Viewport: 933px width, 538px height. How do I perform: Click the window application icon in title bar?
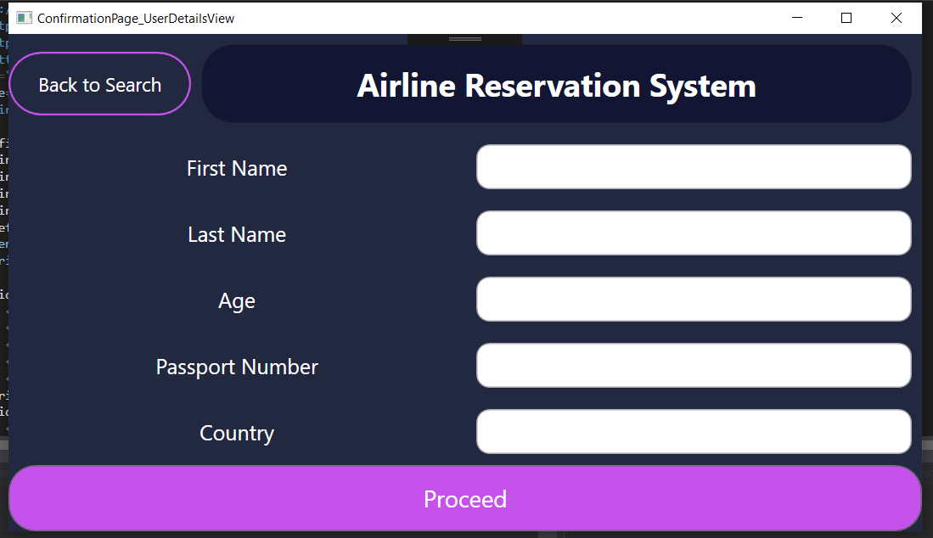tap(23, 17)
